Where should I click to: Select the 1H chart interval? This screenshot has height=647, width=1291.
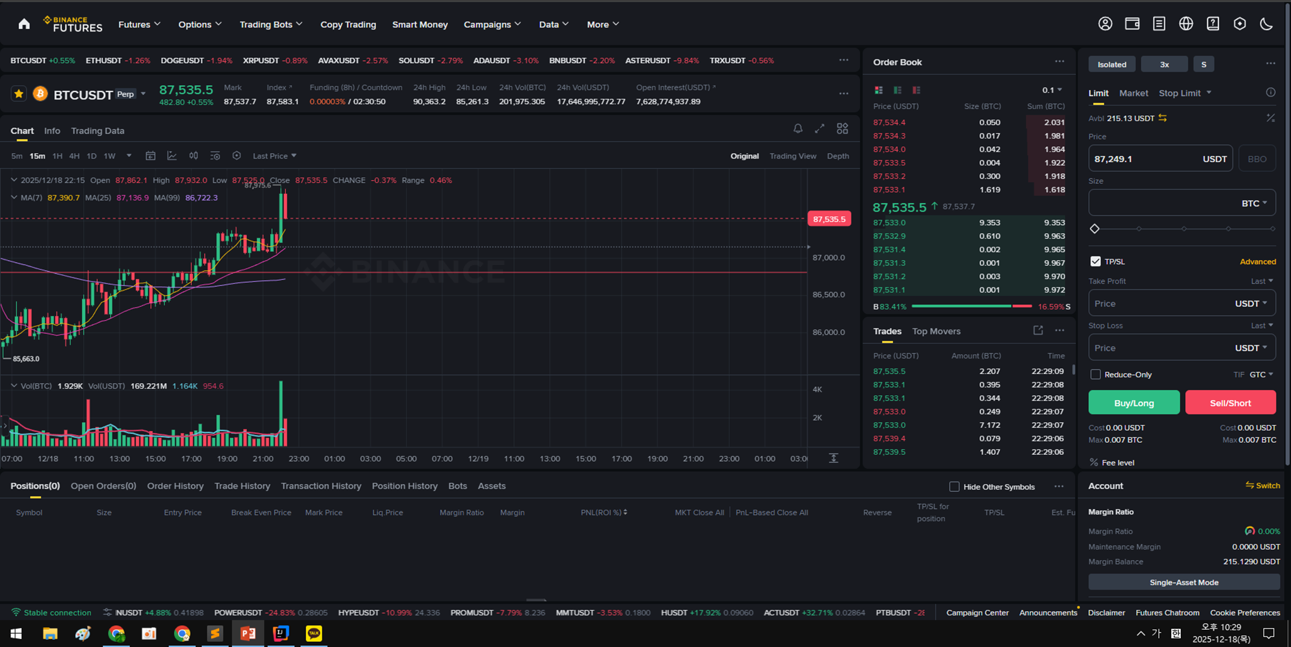(57, 156)
